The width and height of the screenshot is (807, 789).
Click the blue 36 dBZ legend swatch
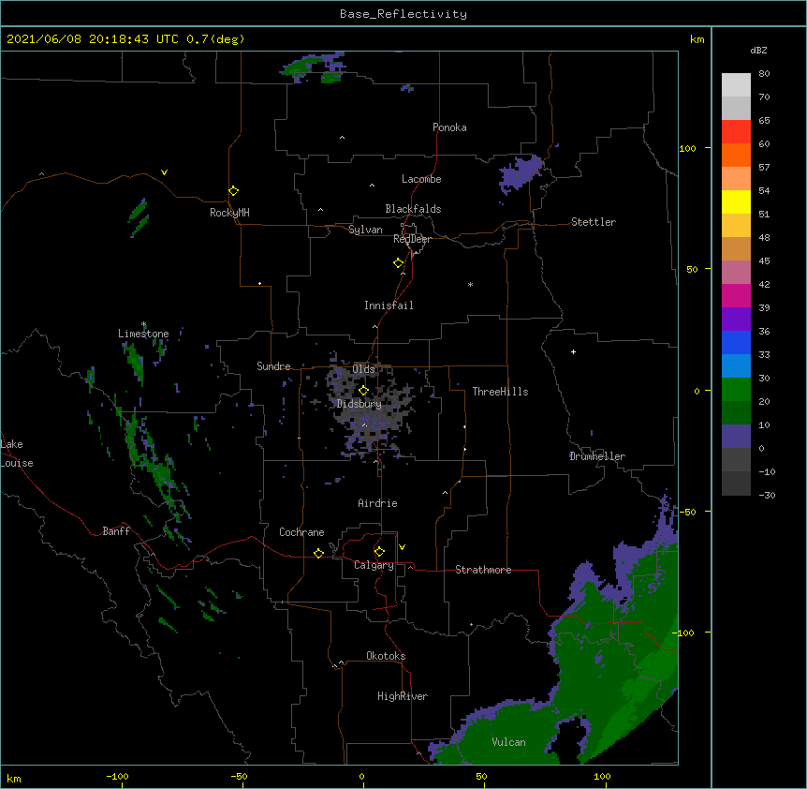click(x=736, y=342)
